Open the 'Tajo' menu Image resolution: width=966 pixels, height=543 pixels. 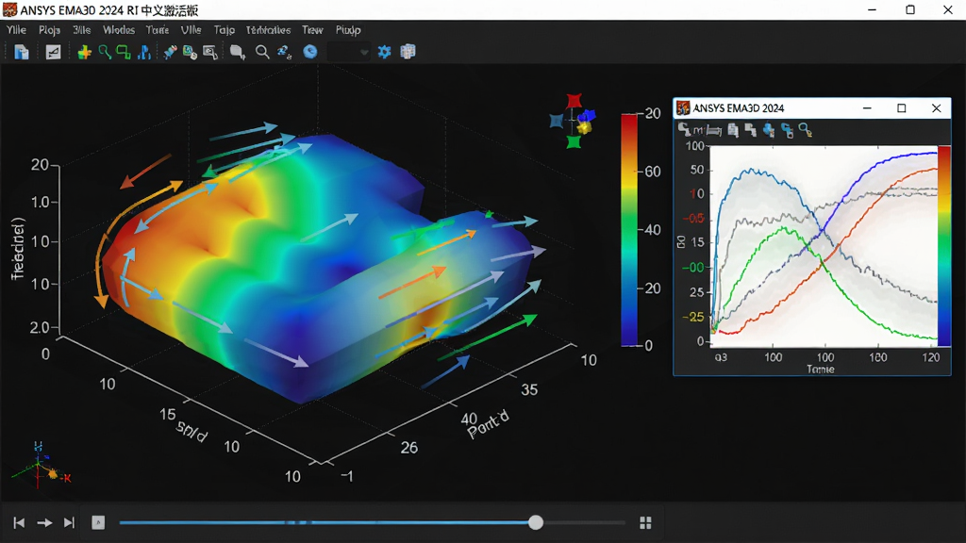pos(225,29)
